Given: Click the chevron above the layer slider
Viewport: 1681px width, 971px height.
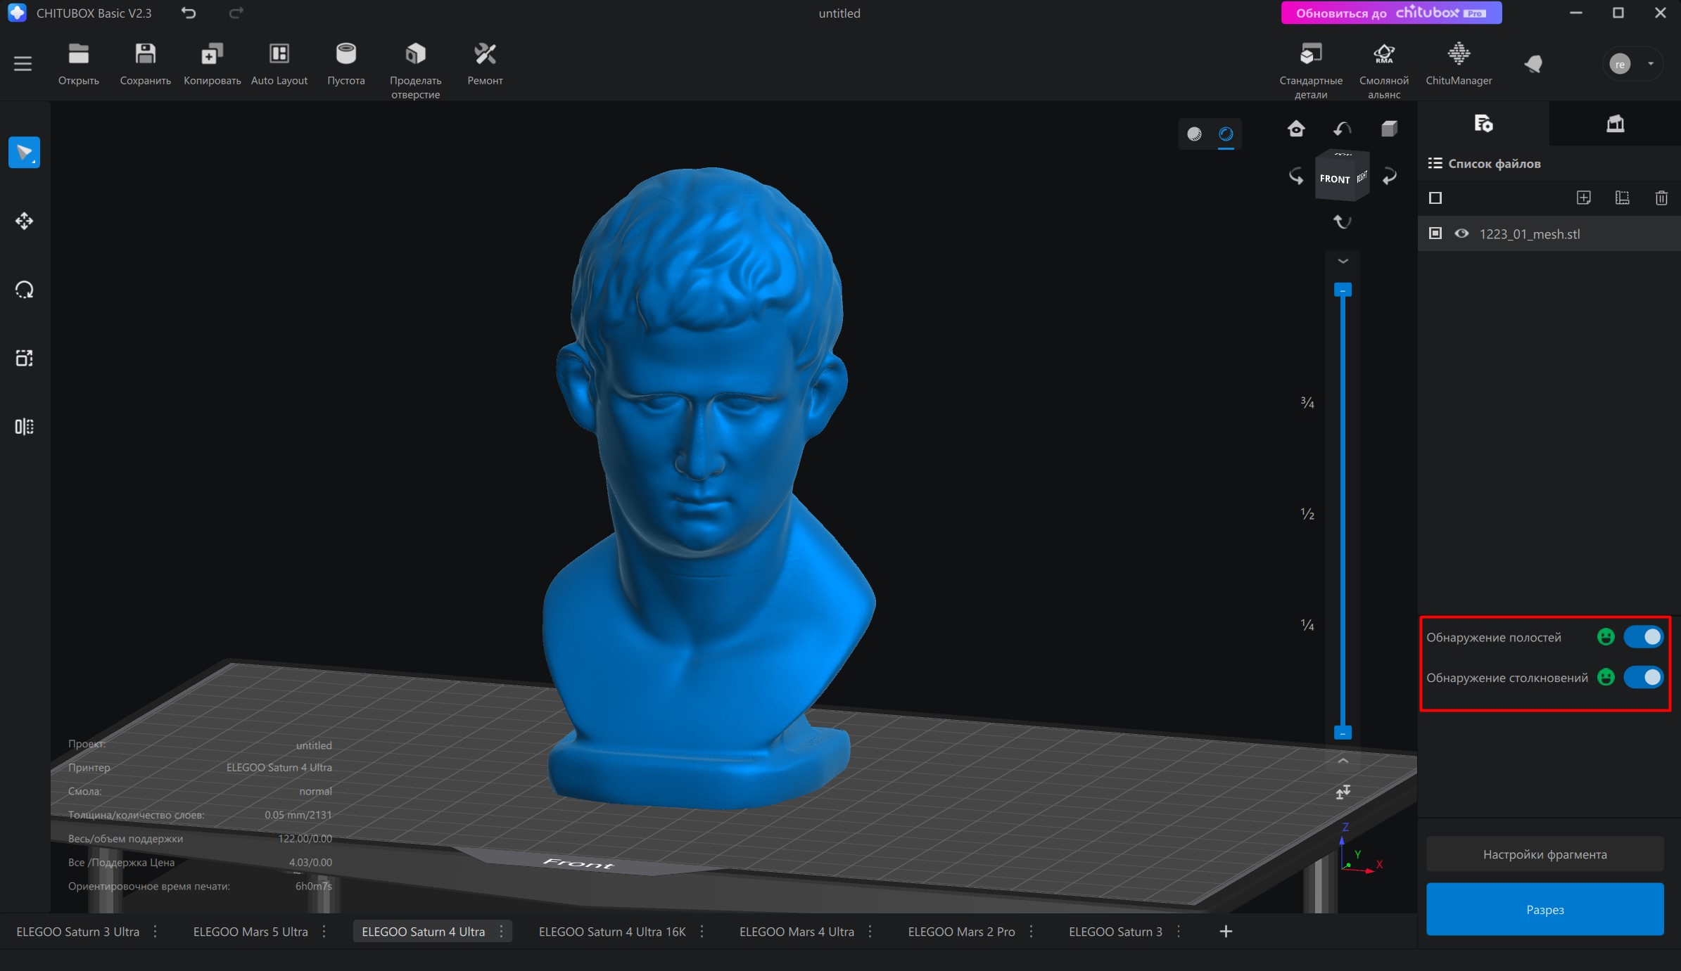Looking at the screenshot, I should 1343,262.
